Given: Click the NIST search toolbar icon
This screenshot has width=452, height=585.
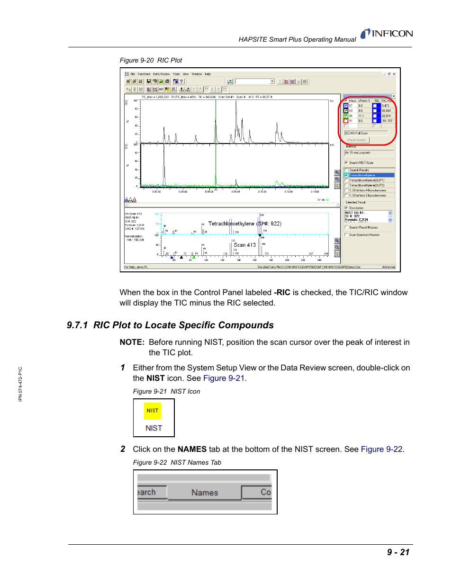Looking at the screenshot, I should [x=161, y=90].
